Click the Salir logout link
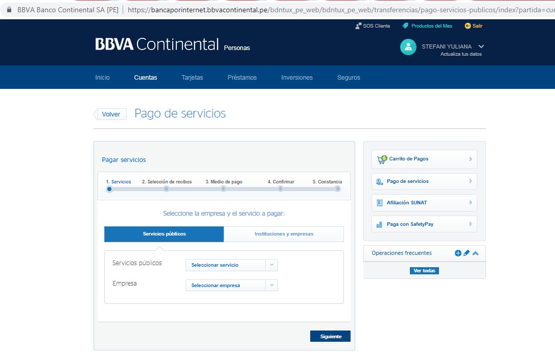 (x=477, y=26)
